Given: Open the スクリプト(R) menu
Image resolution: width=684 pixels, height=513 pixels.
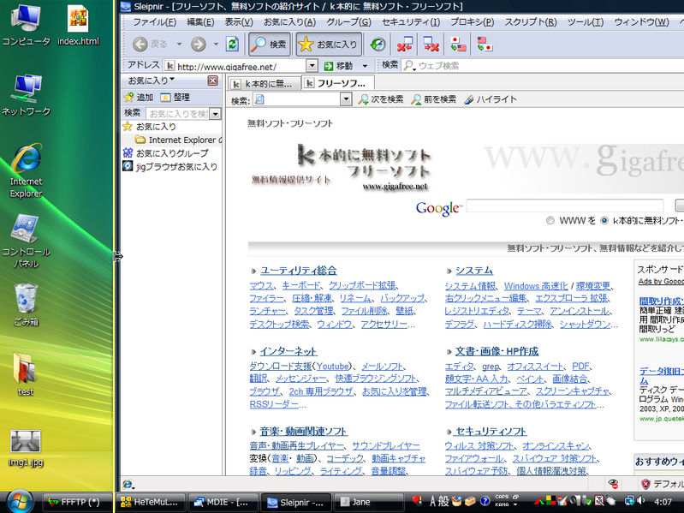Looking at the screenshot, I should (x=531, y=21).
